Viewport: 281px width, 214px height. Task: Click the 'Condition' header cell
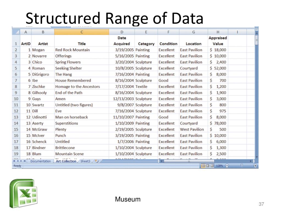168,41
